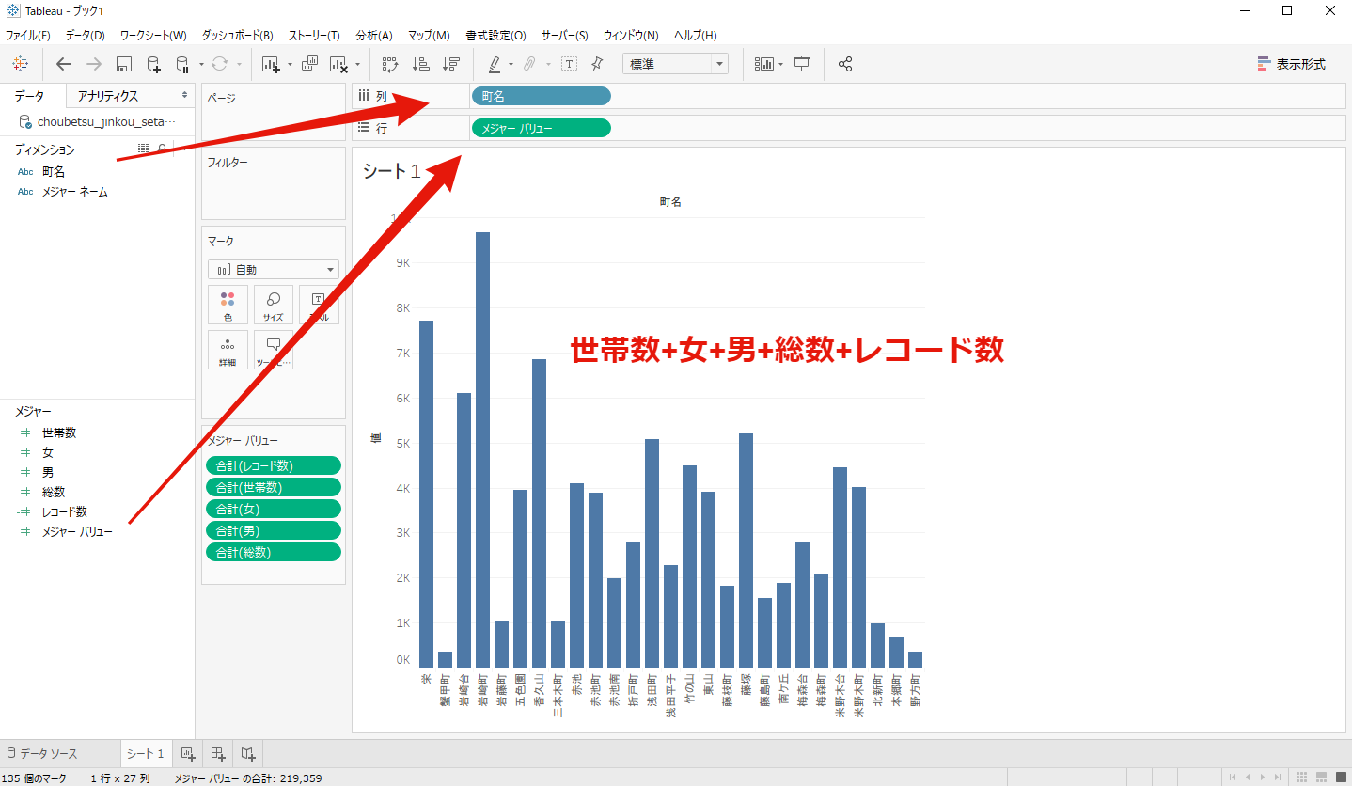Switch to sheet sorter grid view icon
The height and width of the screenshot is (786, 1352).
pos(1302,777)
